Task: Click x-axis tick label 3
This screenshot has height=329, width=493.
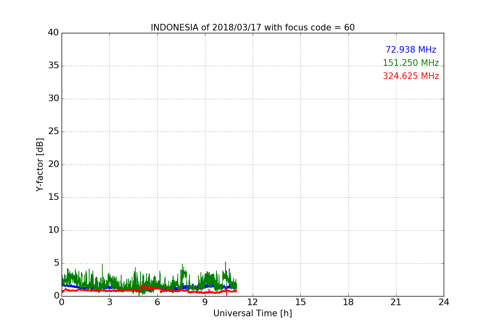Action: click(x=109, y=302)
